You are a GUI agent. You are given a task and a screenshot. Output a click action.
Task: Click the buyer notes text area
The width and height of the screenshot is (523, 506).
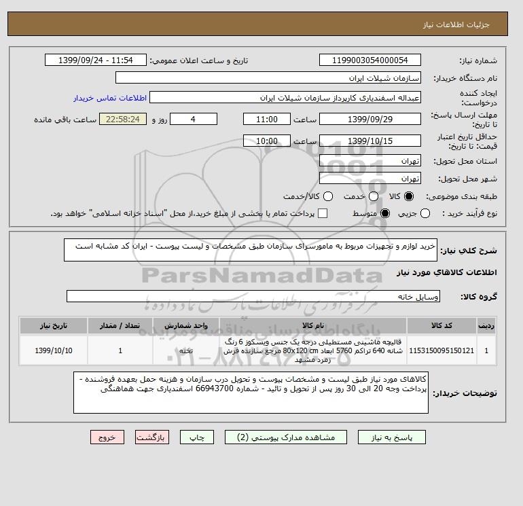251,393
